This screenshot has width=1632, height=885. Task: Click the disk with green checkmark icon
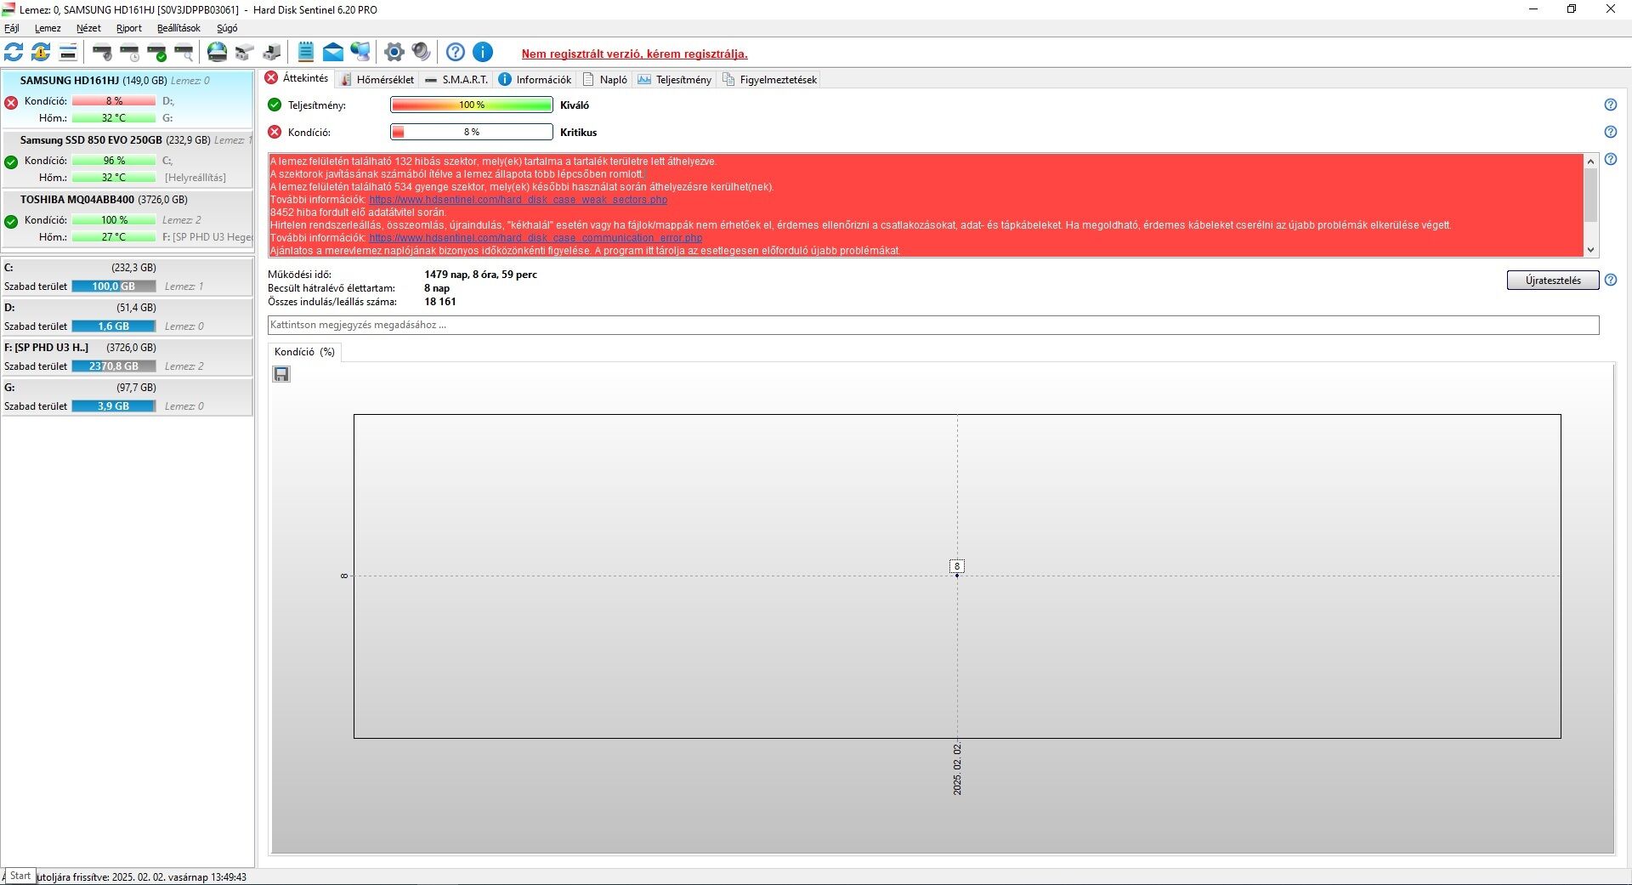[x=156, y=53]
